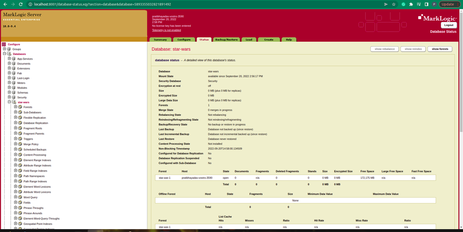463x232 pixels.
Task: Click the Documents database icon
Action: (x=14, y=63)
